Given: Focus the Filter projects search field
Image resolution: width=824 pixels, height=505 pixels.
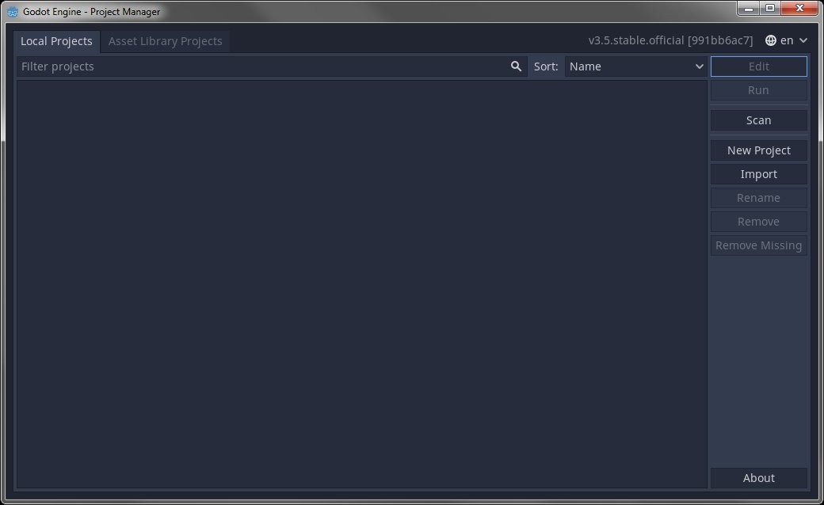Looking at the screenshot, I should [272, 66].
